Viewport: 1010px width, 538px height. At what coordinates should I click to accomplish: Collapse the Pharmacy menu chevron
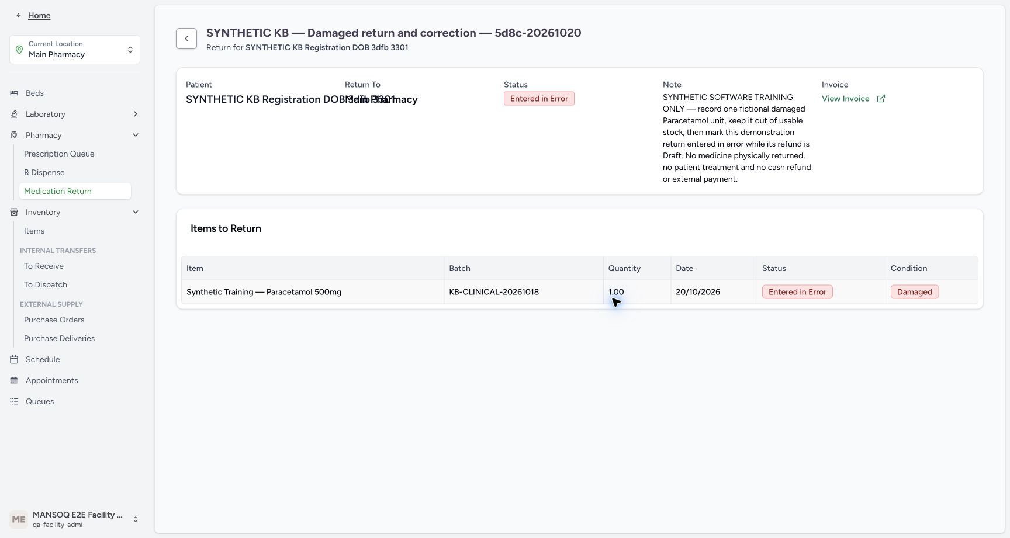[136, 135]
